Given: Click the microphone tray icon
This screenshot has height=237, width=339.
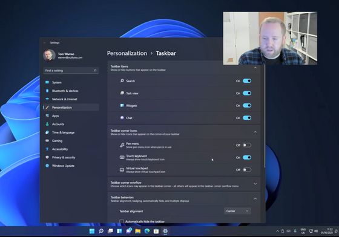Looking at the screenshot, I should coord(295,231).
